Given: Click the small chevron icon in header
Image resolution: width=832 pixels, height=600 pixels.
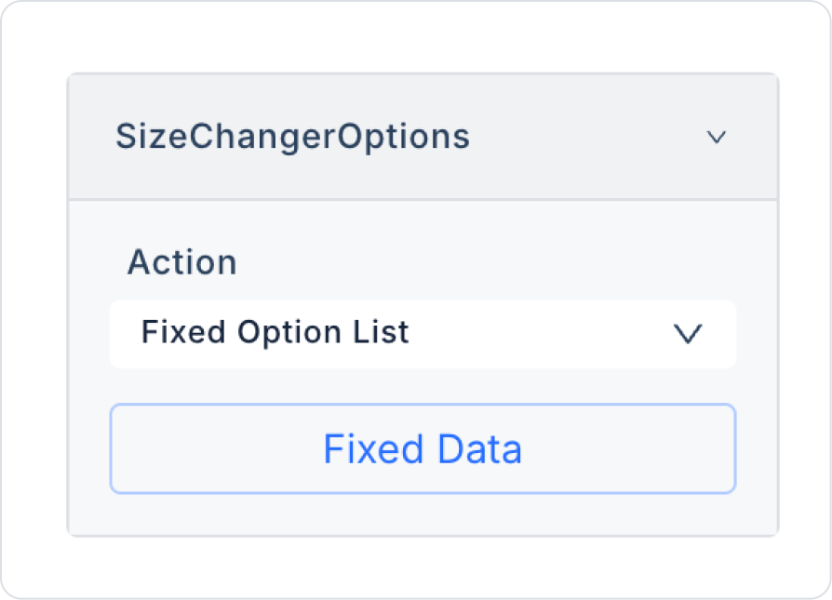Looking at the screenshot, I should point(716,138).
